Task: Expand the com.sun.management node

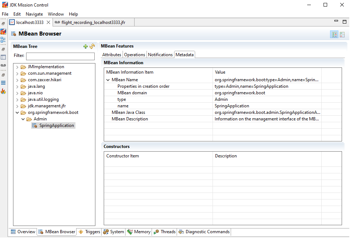Action: click(x=17, y=73)
